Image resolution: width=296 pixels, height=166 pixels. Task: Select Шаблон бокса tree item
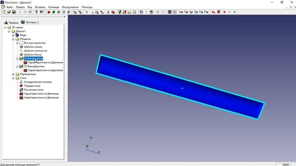click(33, 54)
